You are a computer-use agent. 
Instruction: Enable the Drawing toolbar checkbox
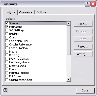7,55
